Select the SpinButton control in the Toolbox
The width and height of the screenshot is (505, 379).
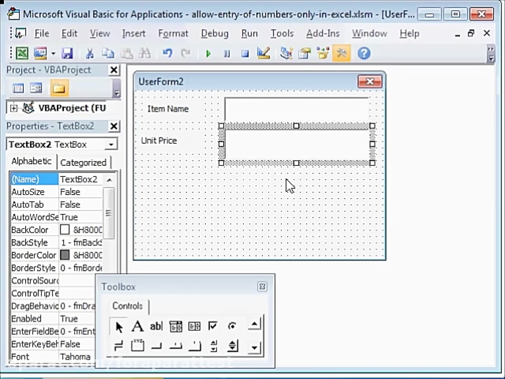pyautogui.click(x=233, y=346)
